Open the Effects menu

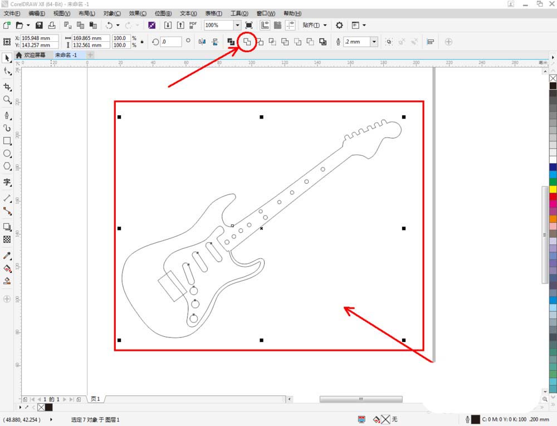(138, 13)
